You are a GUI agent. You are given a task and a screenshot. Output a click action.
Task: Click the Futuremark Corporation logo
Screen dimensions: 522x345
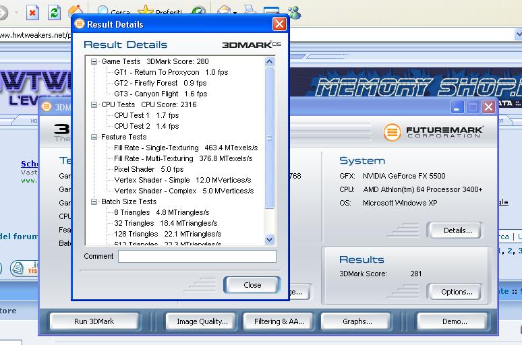pyautogui.click(x=433, y=132)
